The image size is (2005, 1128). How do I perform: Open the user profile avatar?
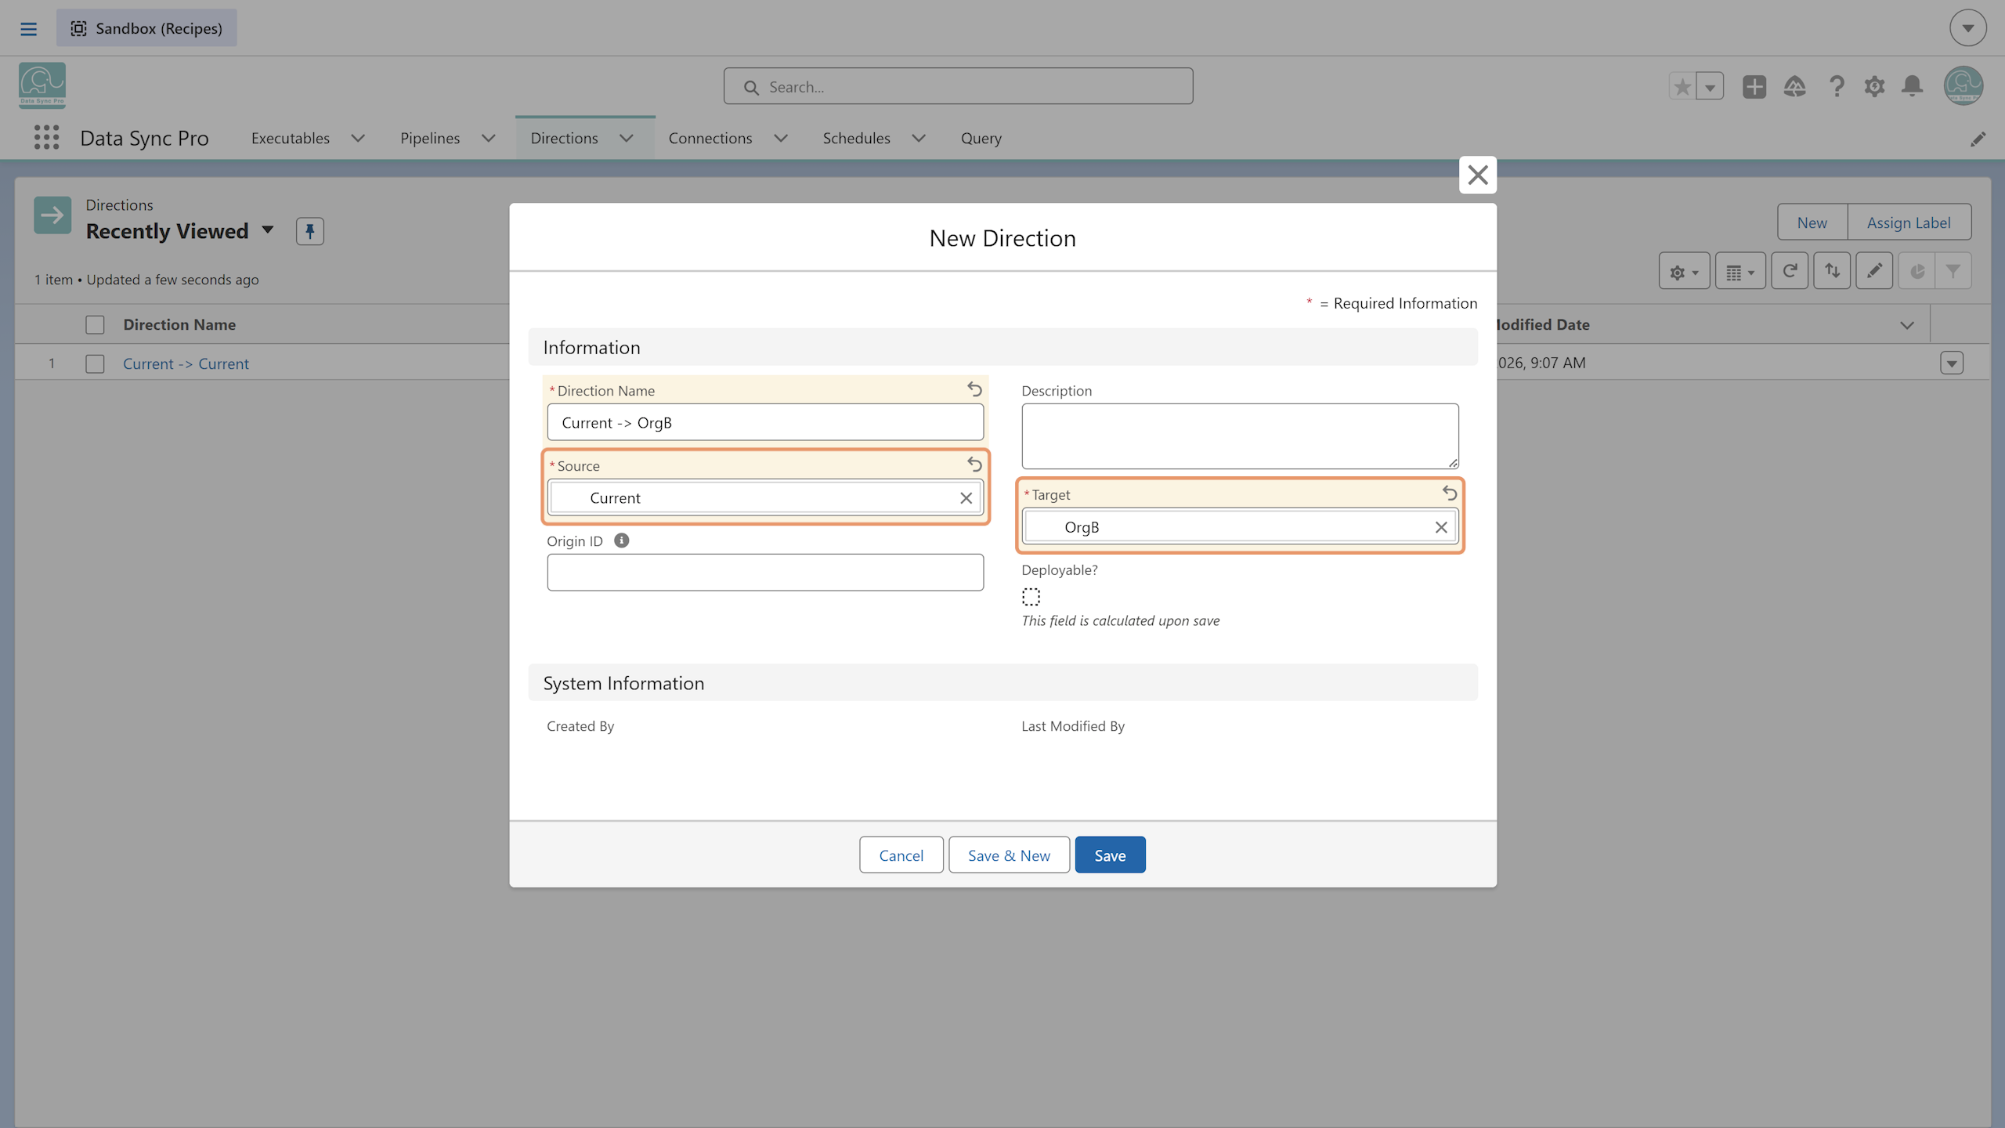click(x=1963, y=85)
